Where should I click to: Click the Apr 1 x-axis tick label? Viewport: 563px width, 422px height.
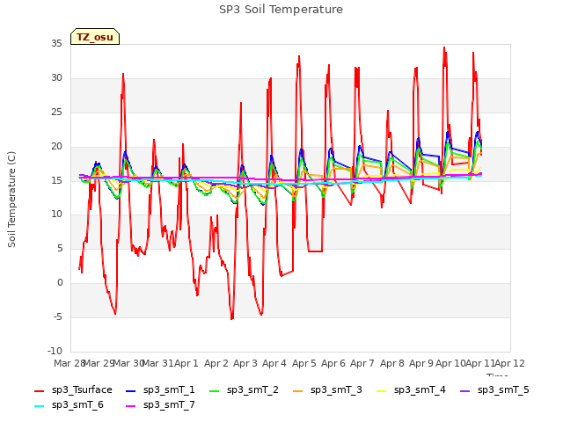(x=186, y=363)
